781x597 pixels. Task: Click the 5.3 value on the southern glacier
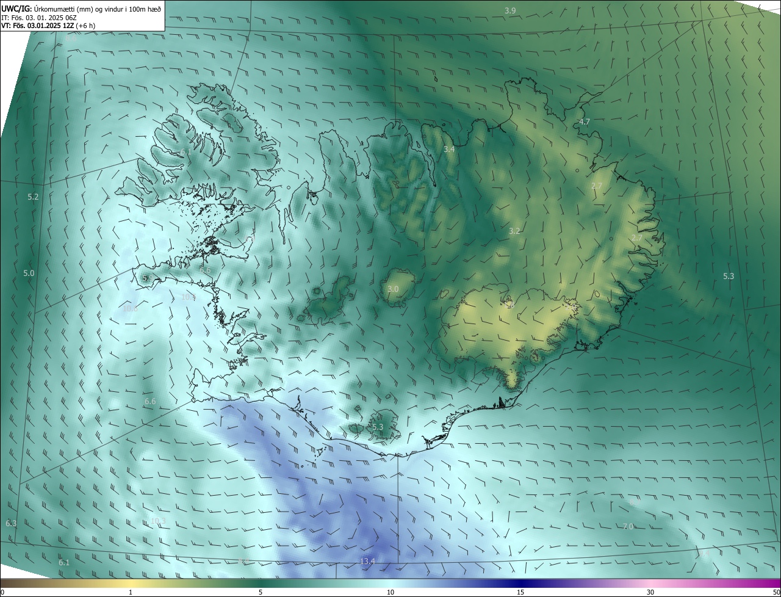377,427
